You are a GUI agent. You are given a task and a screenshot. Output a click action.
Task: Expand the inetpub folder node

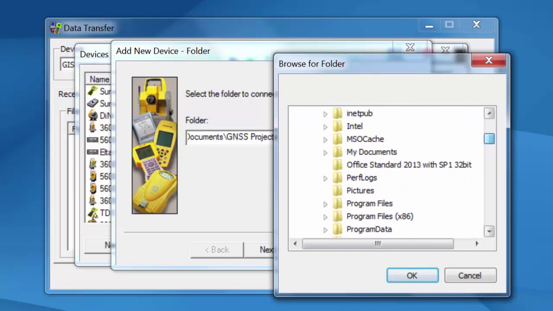(325, 114)
